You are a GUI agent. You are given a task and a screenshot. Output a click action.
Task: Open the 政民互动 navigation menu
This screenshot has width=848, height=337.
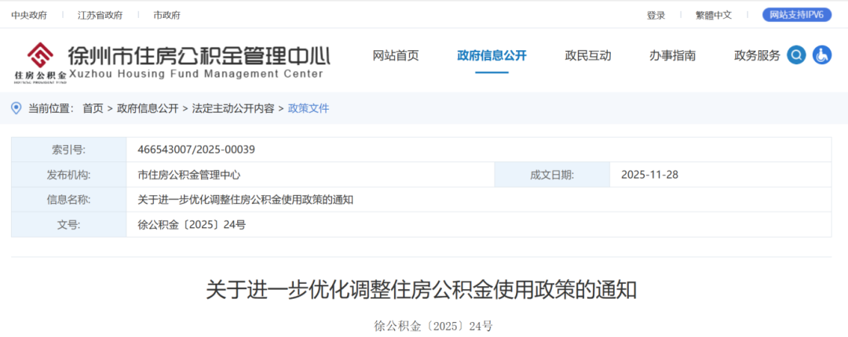pyautogui.click(x=588, y=56)
